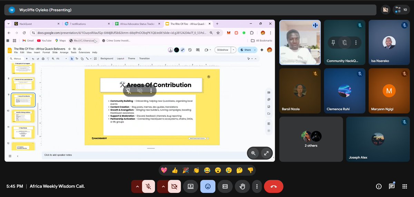Toggle the emoji reactions bar button
414x197 pixels.
tap(208, 186)
